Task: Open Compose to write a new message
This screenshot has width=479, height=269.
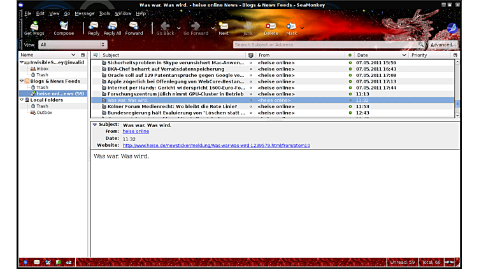Action: (64, 28)
